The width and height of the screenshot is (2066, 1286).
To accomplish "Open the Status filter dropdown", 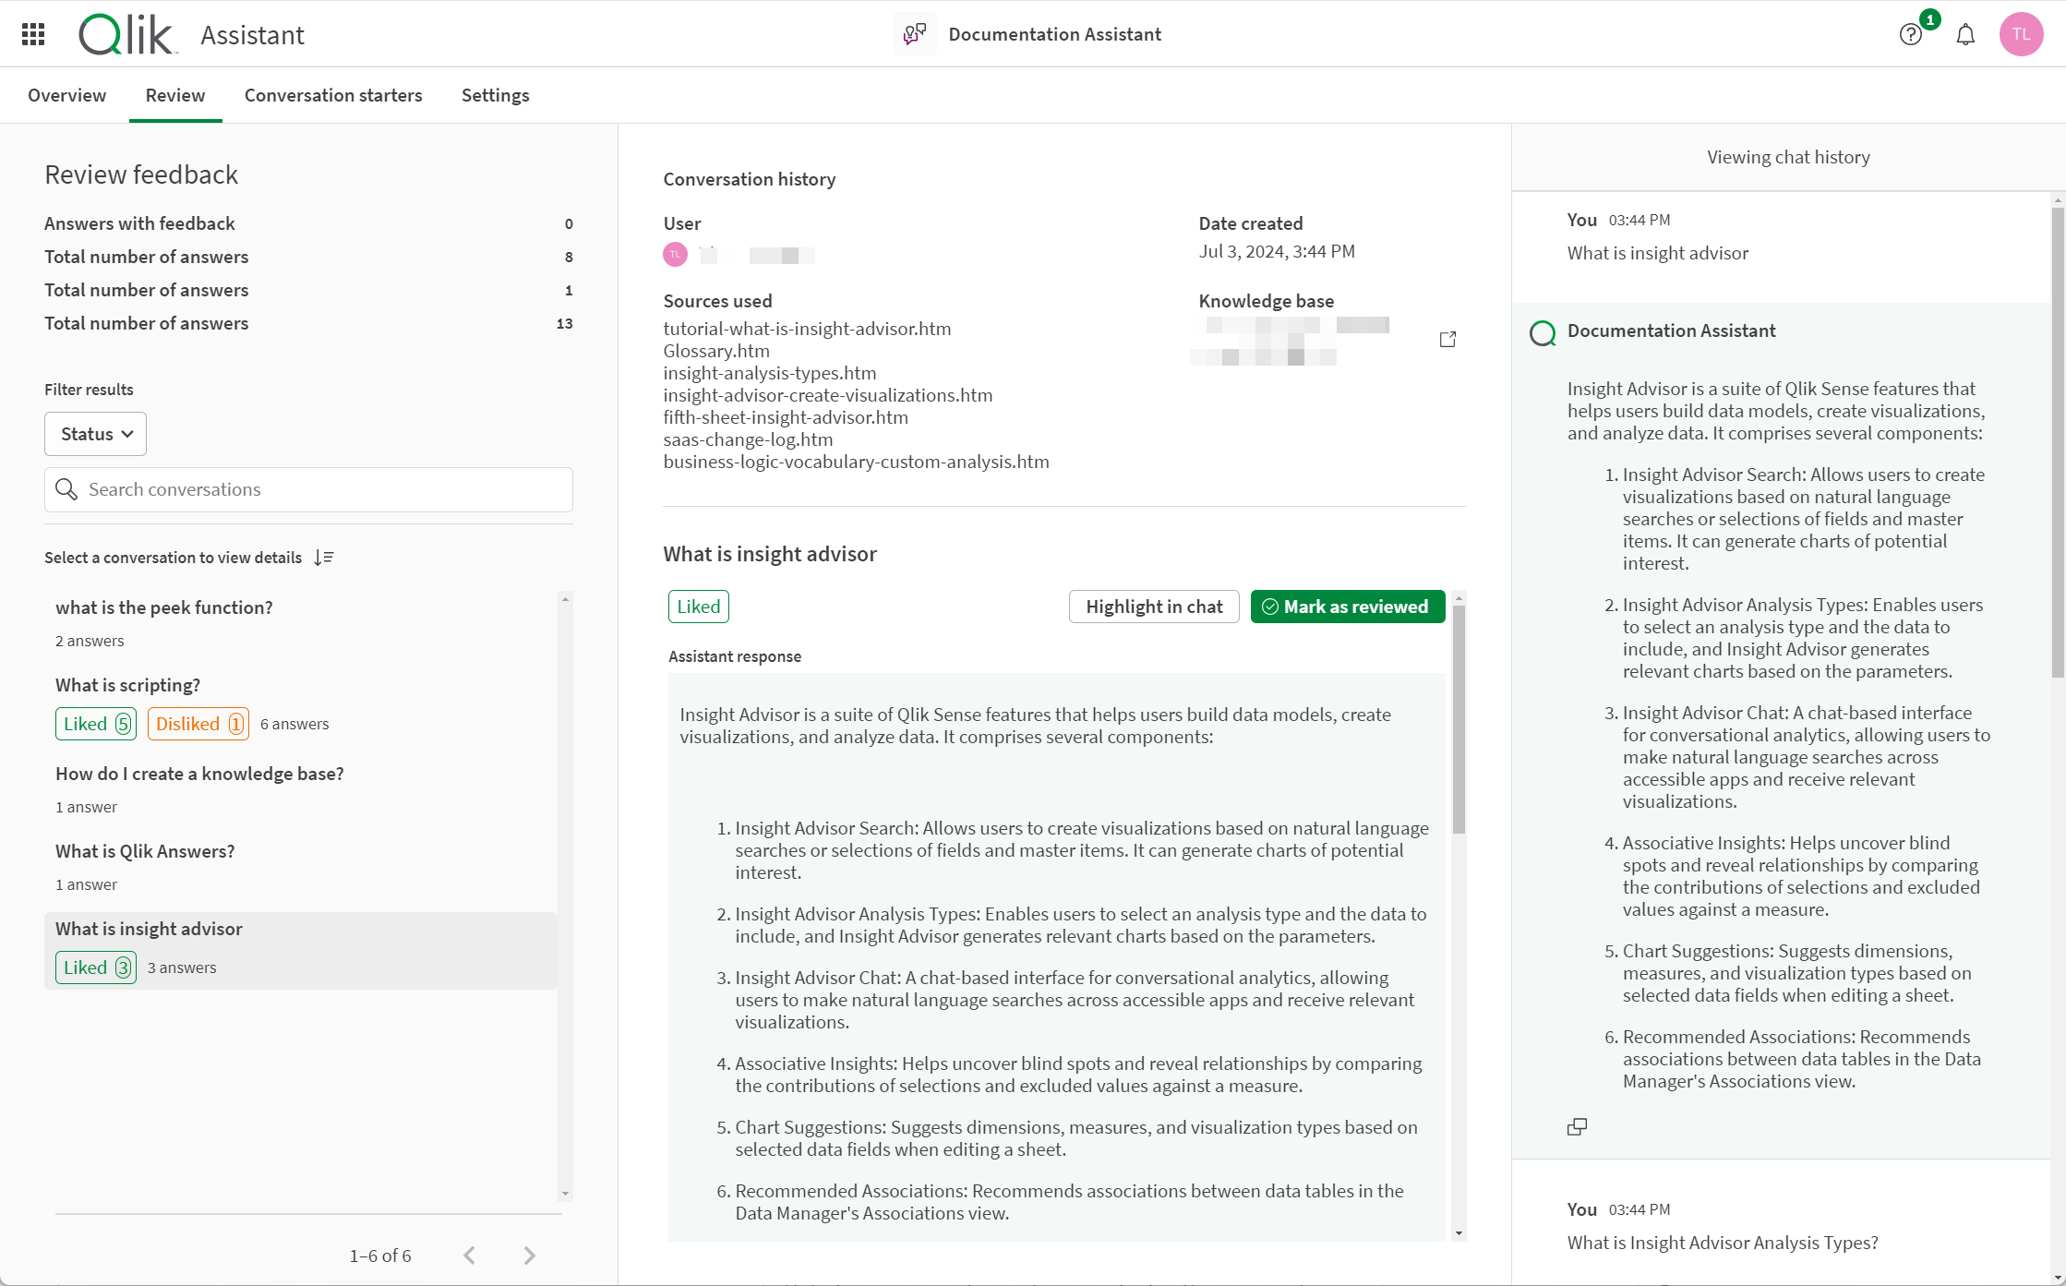I will [x=95, y=434].
